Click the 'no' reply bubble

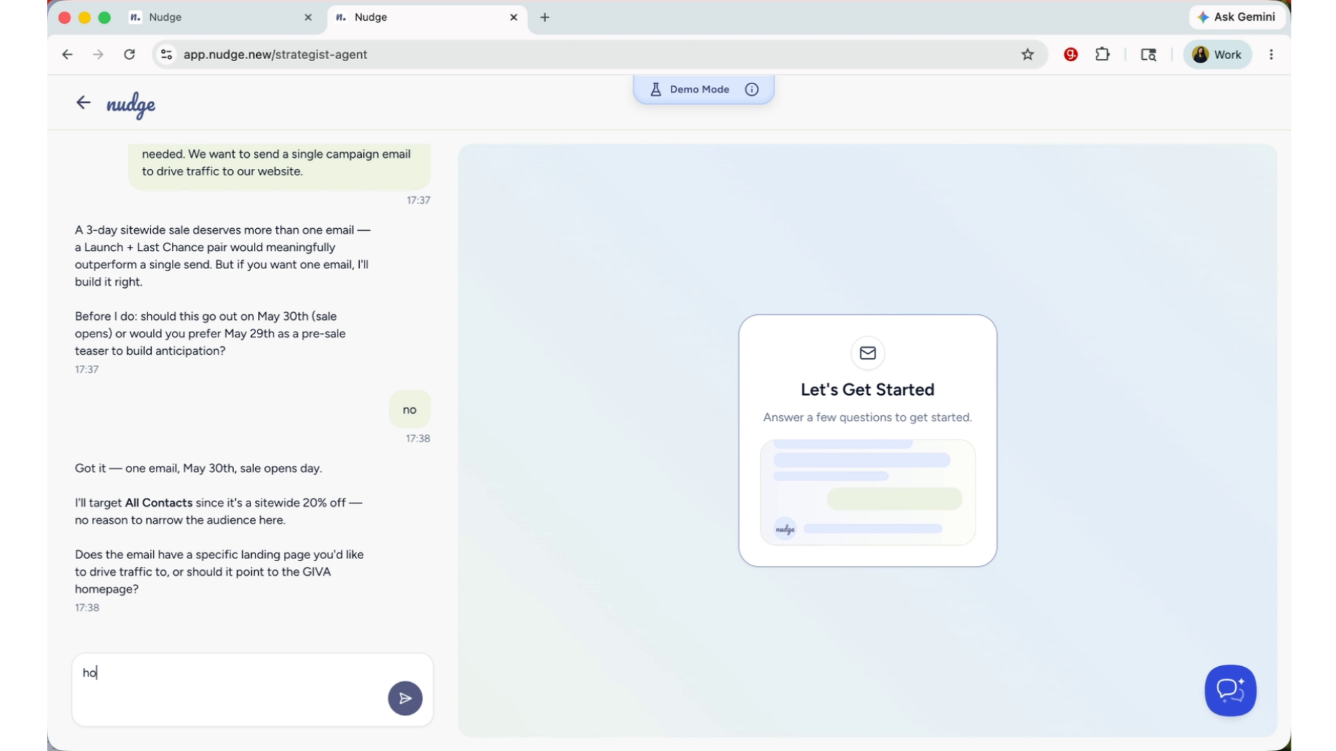point(410,410)
